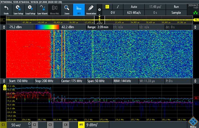Click the W: 11.33 µs field
Viewport: 199px width, 128px height.
point(151,81)
